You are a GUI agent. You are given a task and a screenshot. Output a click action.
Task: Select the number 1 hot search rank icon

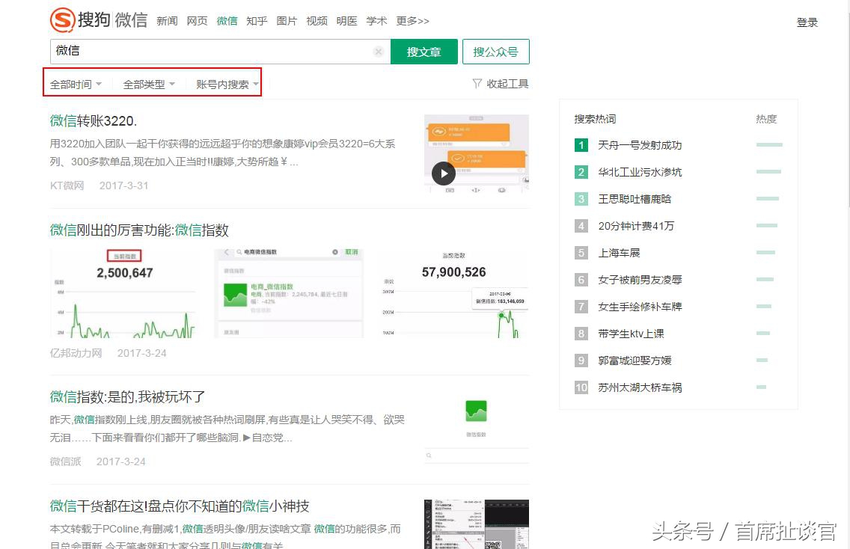pyautogui.click(x=581, y=145)
